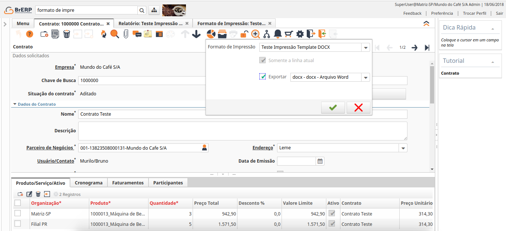Click the bell notifications icon

278,34
